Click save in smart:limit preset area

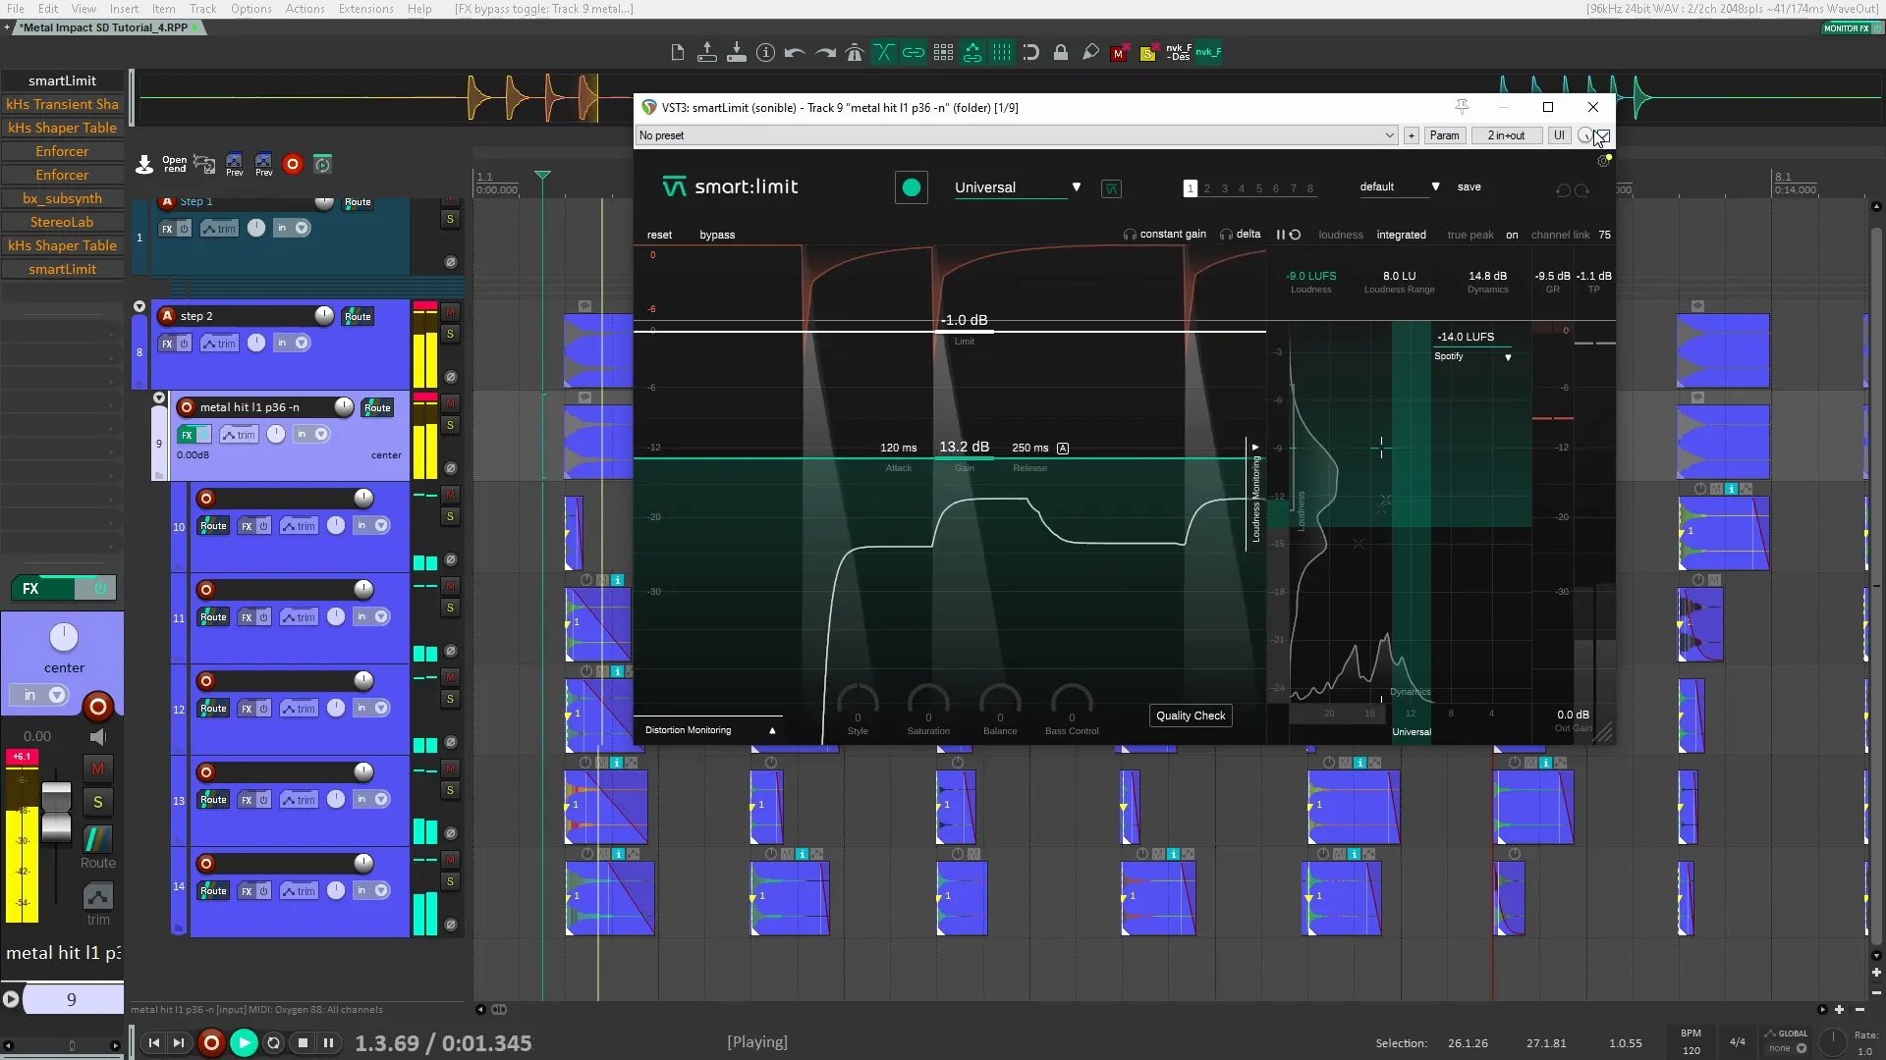pos(1469,186)
